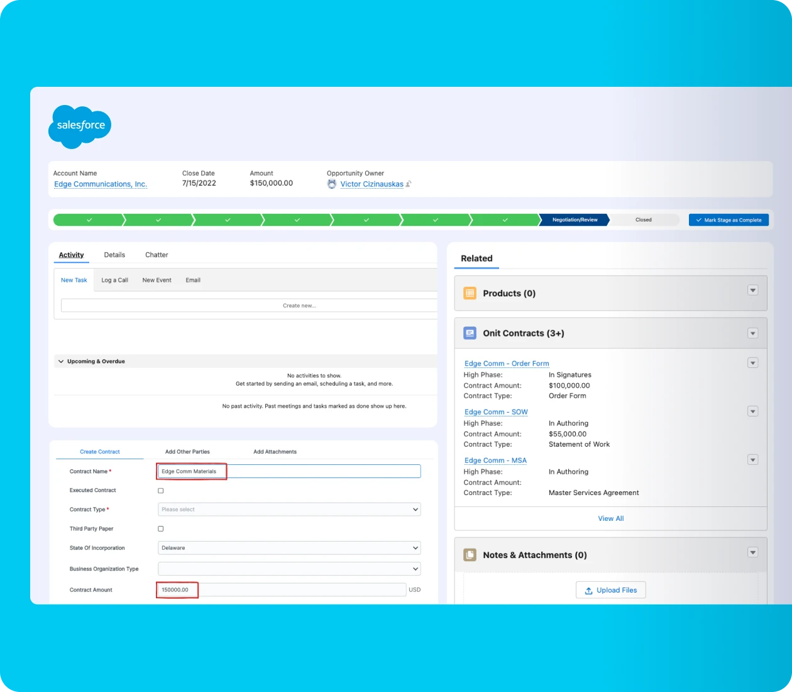This screenshot has height=692, width=792.
Task: Click the checkmark icon in Mark Stage as Complete
Action: [699, 220]
